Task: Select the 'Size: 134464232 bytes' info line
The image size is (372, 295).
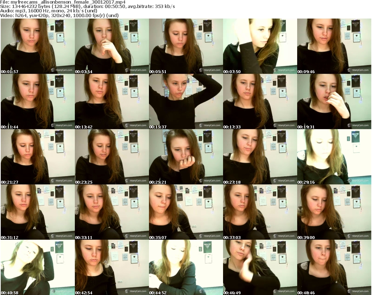Action: [88, 7]
